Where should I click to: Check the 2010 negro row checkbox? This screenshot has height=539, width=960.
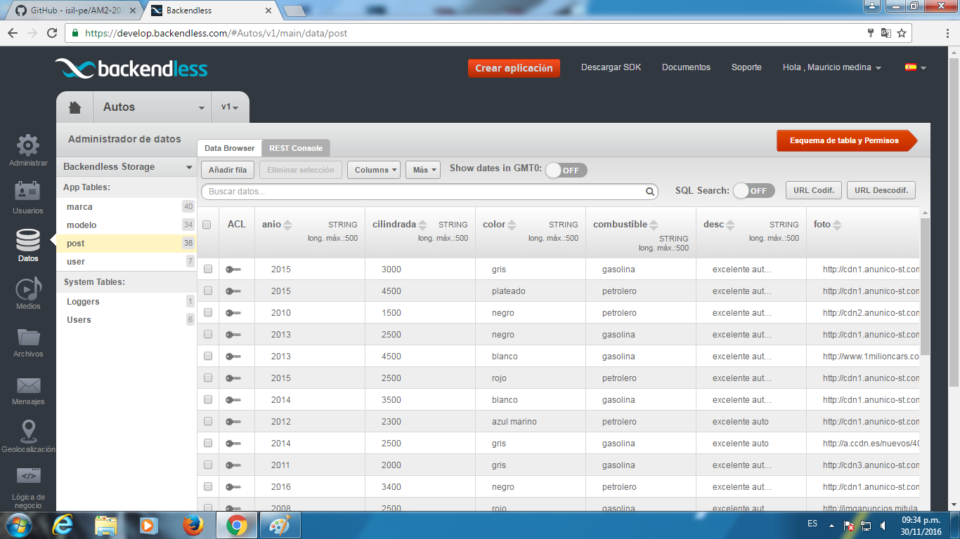point(208,312)
